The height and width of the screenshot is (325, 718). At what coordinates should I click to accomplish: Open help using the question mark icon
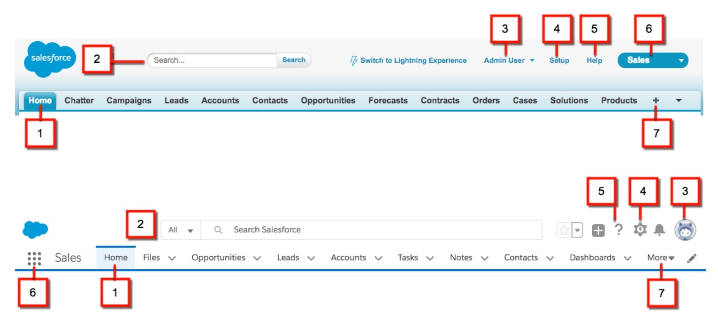(x=618, y=230)
